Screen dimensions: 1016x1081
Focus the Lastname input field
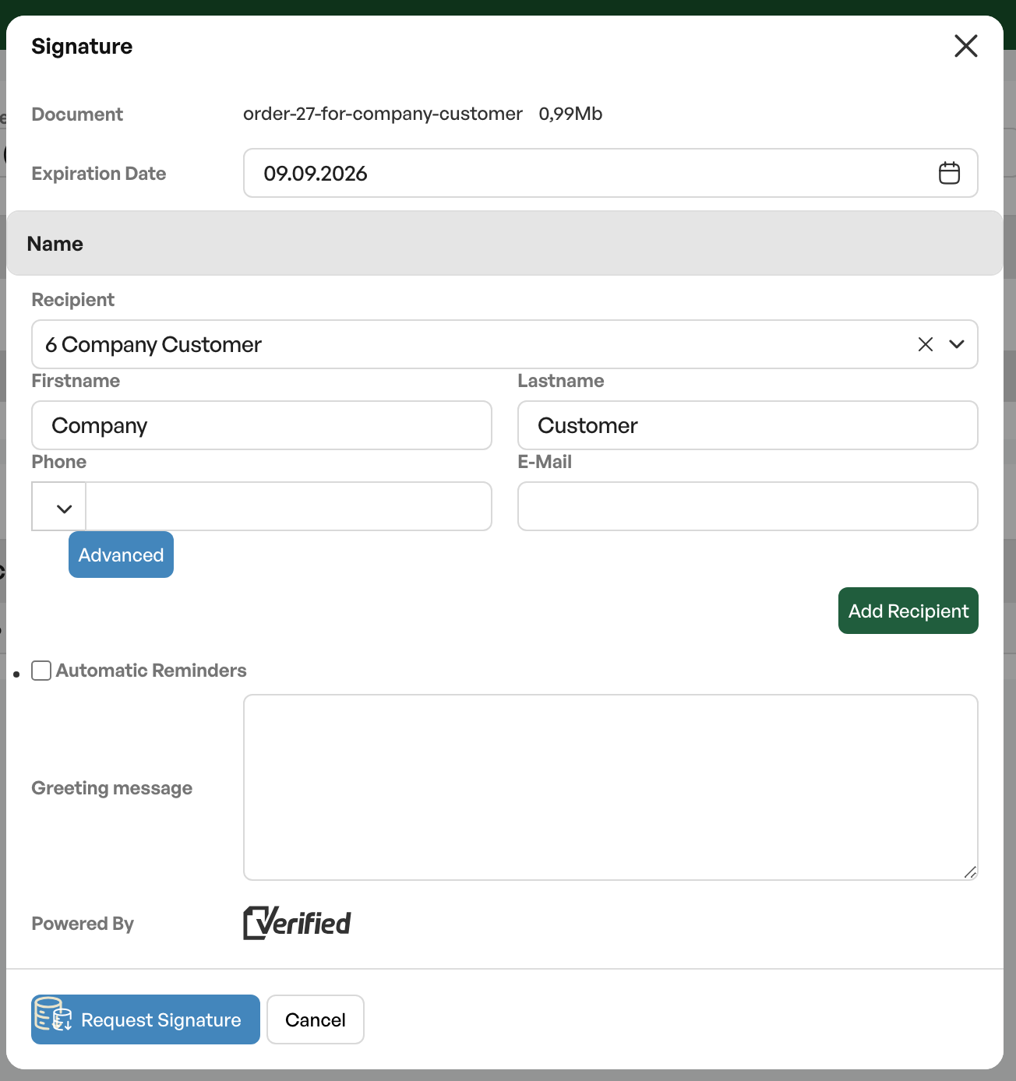pos(748,425)
